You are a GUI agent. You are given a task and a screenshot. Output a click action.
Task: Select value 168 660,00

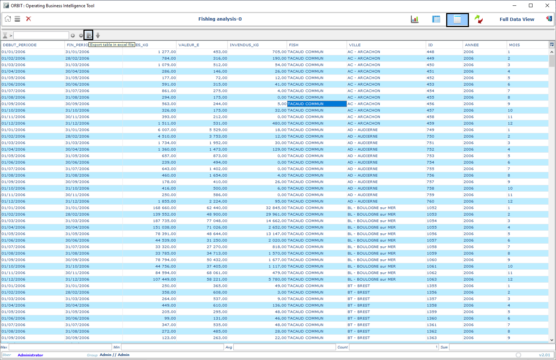click(x=150, y=208)
